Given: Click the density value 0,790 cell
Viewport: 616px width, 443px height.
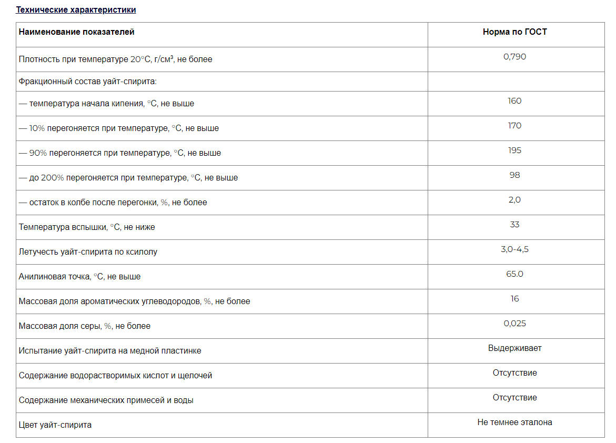Looking at the screenshot, I should [514, 57].
